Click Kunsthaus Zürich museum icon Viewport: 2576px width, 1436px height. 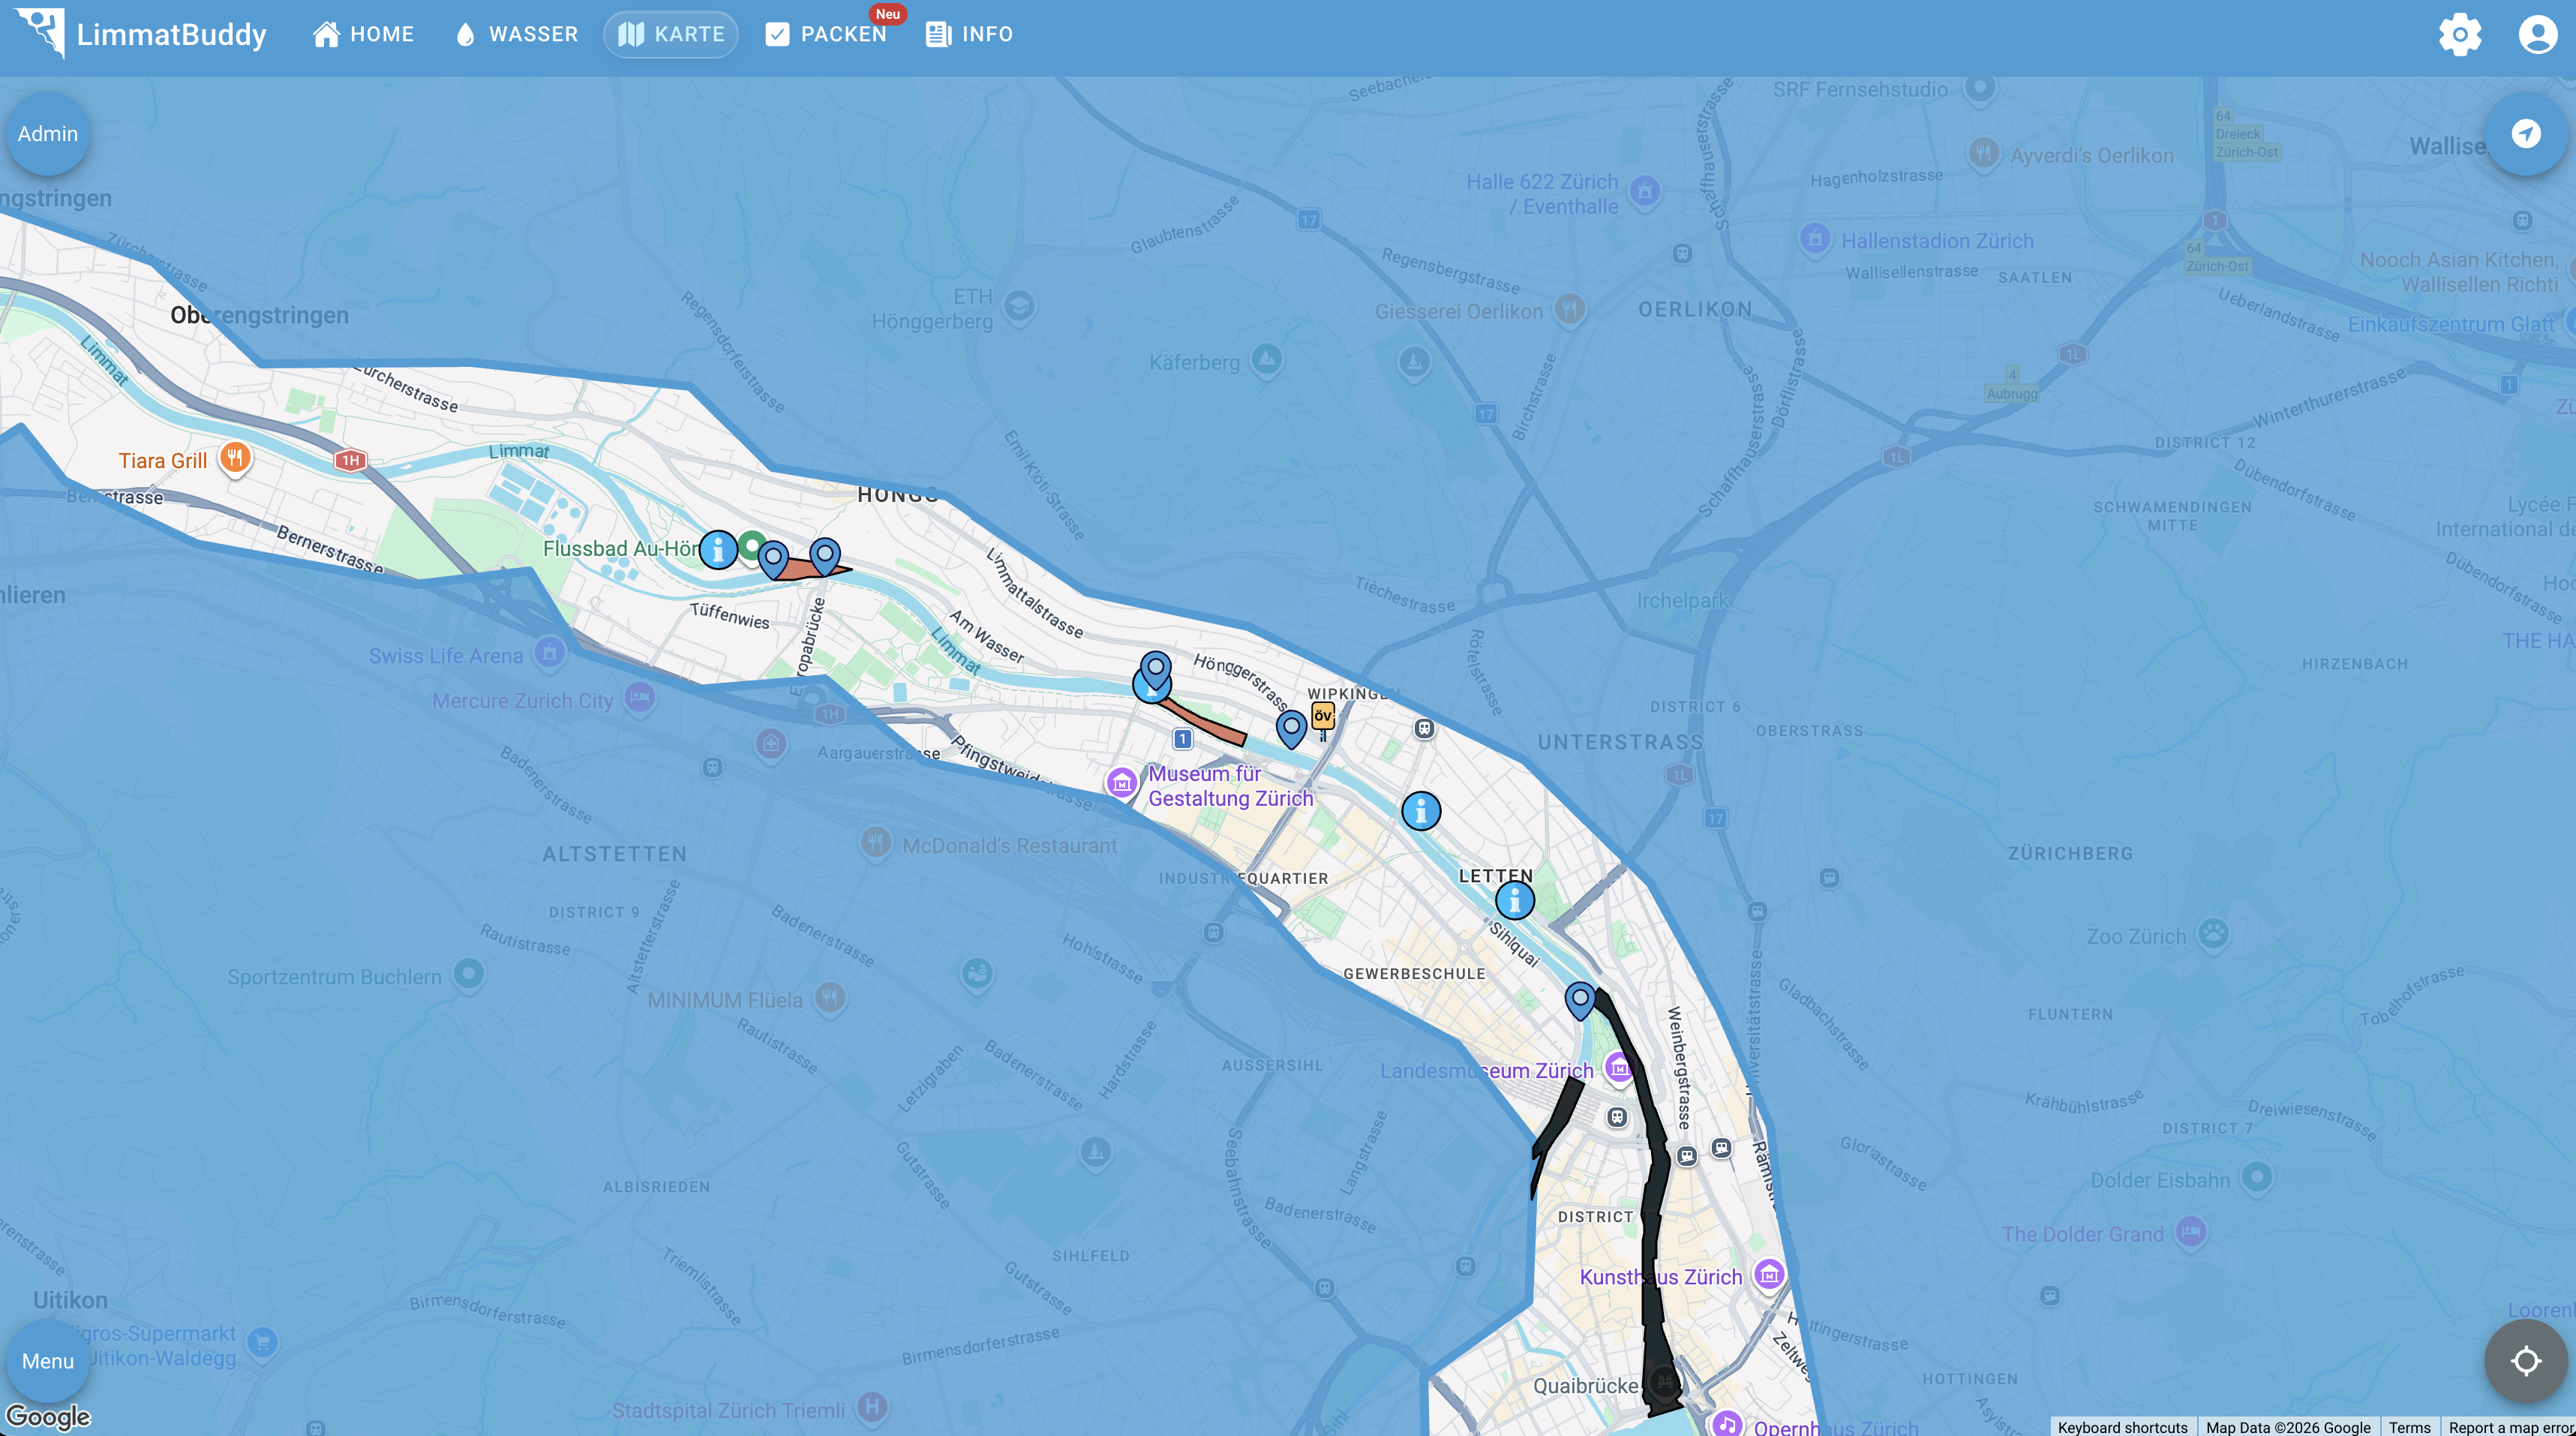(x=1769, y=1276)
